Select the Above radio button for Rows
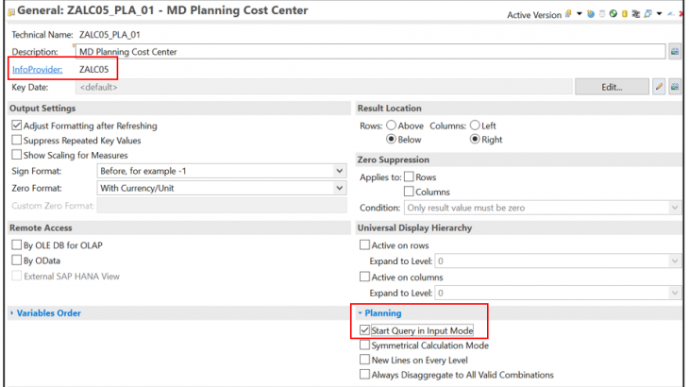689x387 pixels. point(390,126)
